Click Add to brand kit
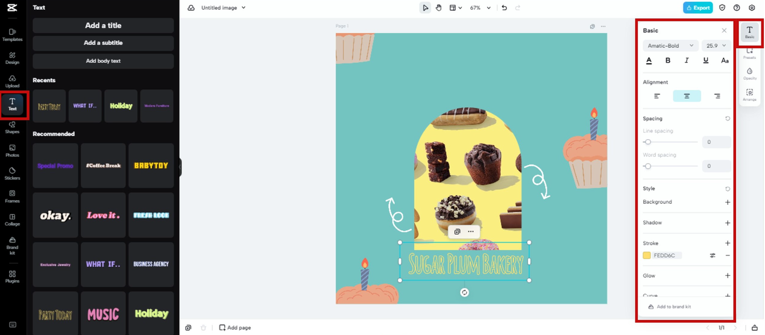 click(670, 307)
